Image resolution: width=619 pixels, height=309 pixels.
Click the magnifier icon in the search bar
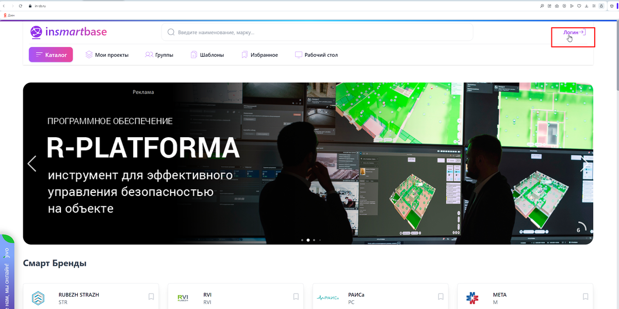tap(171, 31)
